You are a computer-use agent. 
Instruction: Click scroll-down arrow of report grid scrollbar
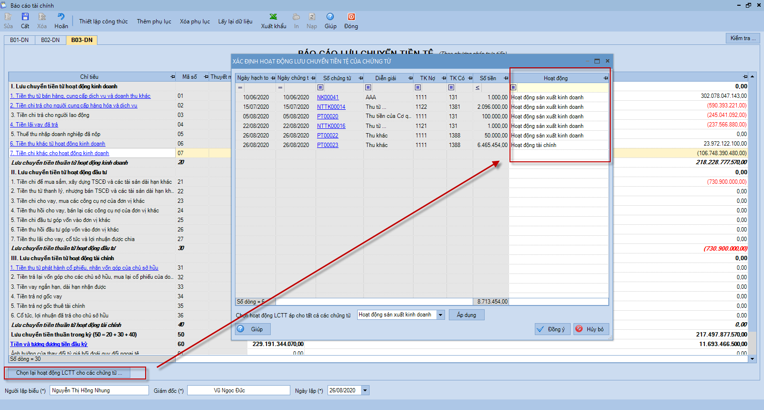752,359
